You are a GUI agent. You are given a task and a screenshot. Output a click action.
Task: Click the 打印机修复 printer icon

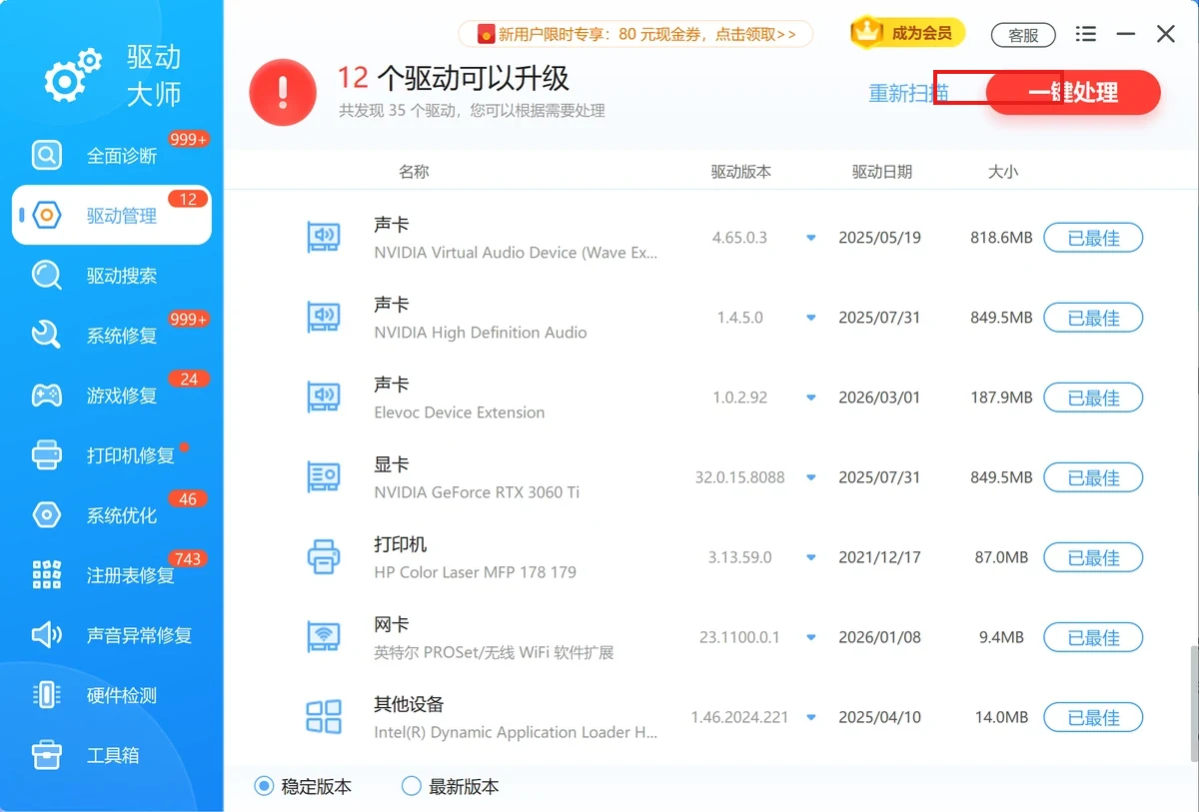(x=46, y=454)
